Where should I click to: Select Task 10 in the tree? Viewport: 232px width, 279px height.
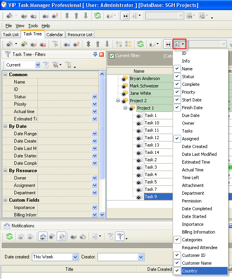[x=152, y=123]
